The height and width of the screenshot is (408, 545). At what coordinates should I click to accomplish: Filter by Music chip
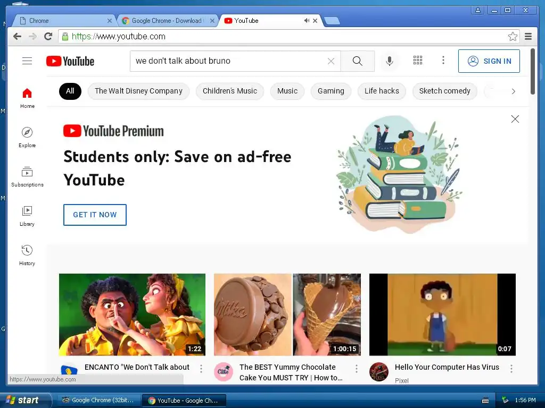[x=287, y=91]
